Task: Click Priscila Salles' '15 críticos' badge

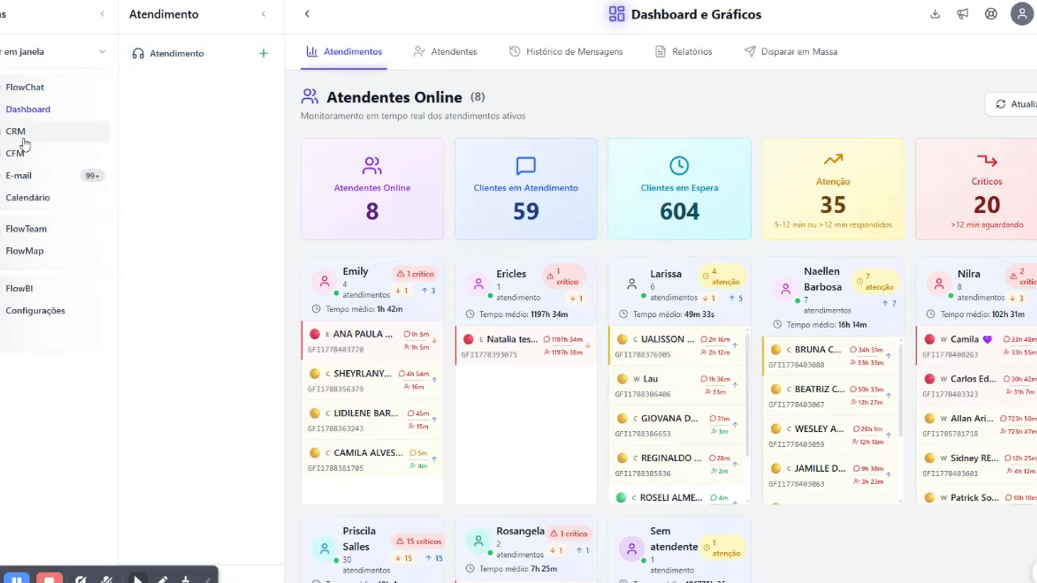Action: click(x=419, y=541)
